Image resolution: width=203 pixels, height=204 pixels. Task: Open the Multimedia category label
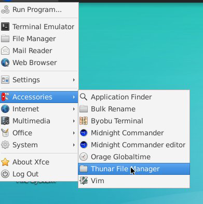pos(31,121)
